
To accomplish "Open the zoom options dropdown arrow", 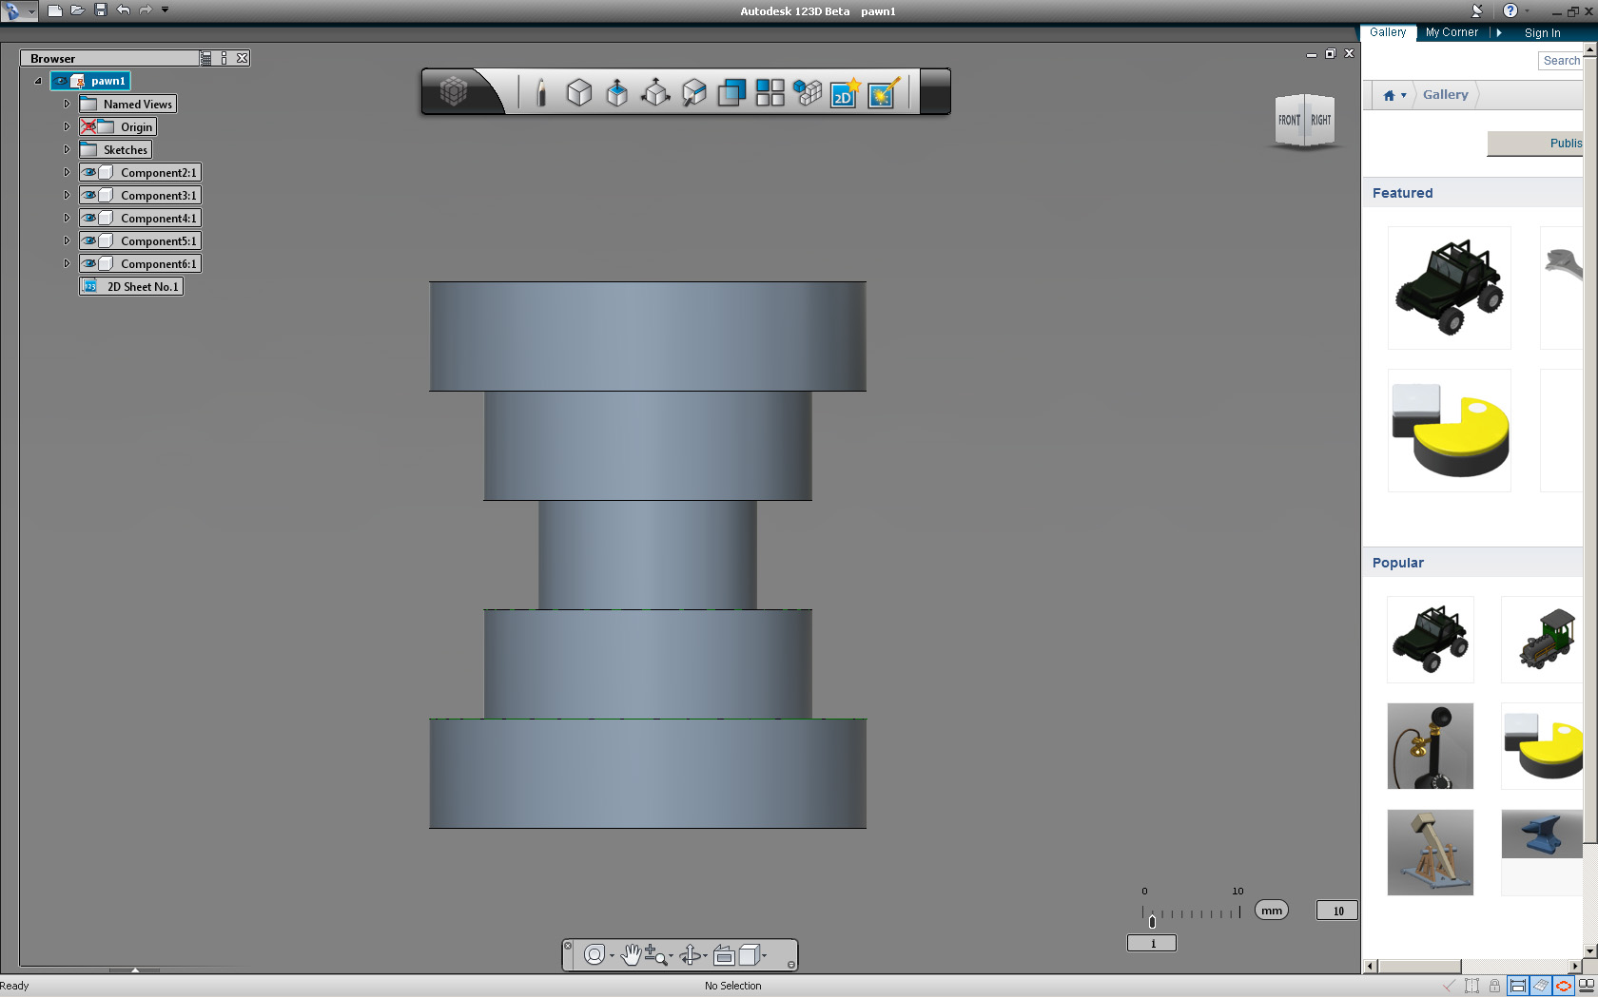I will coord(671,956).
